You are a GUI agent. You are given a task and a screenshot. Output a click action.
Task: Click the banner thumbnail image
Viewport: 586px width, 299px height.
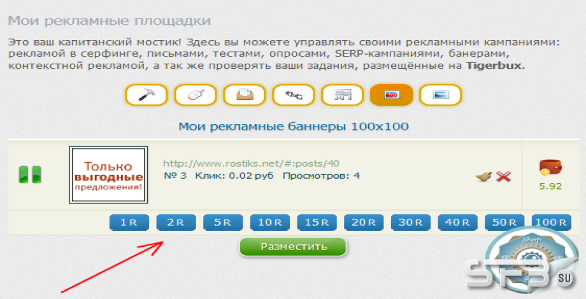pyautogui.click(x=108, y=175)
